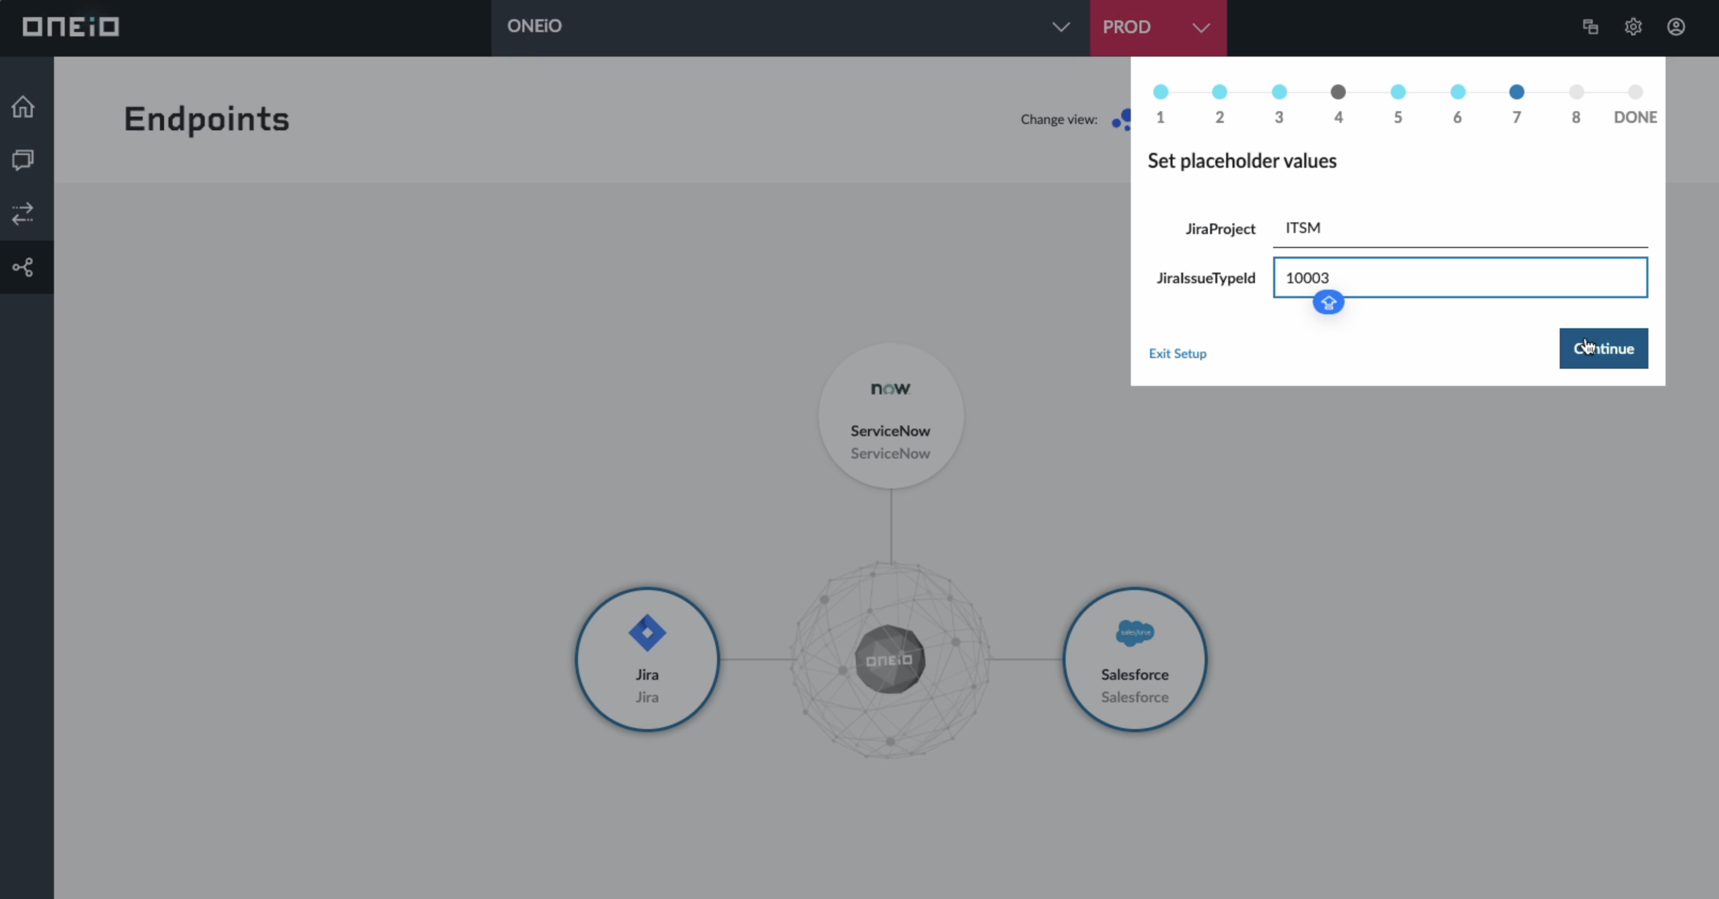Open the Home sidebar icon
This screenshot has width=1719, height=899.
[x=24, y=107]
